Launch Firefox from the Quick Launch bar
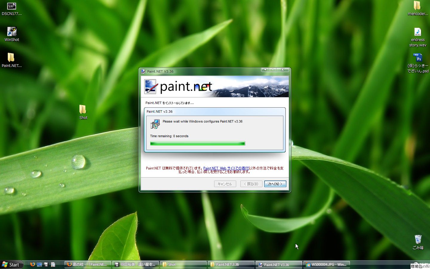The width and height of the screenshot is (430, 269). click(33, 264)
